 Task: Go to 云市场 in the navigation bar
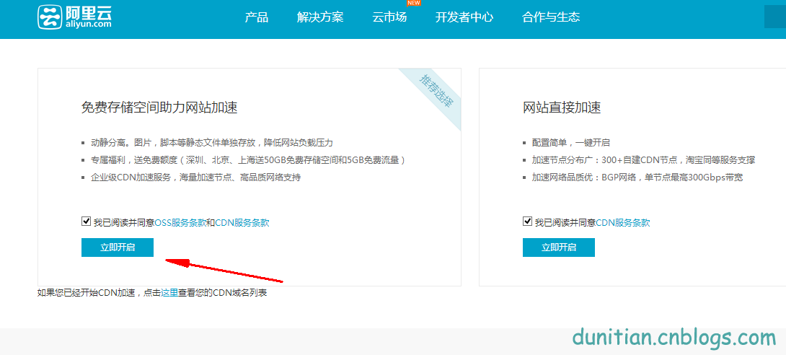coord(389,17)
